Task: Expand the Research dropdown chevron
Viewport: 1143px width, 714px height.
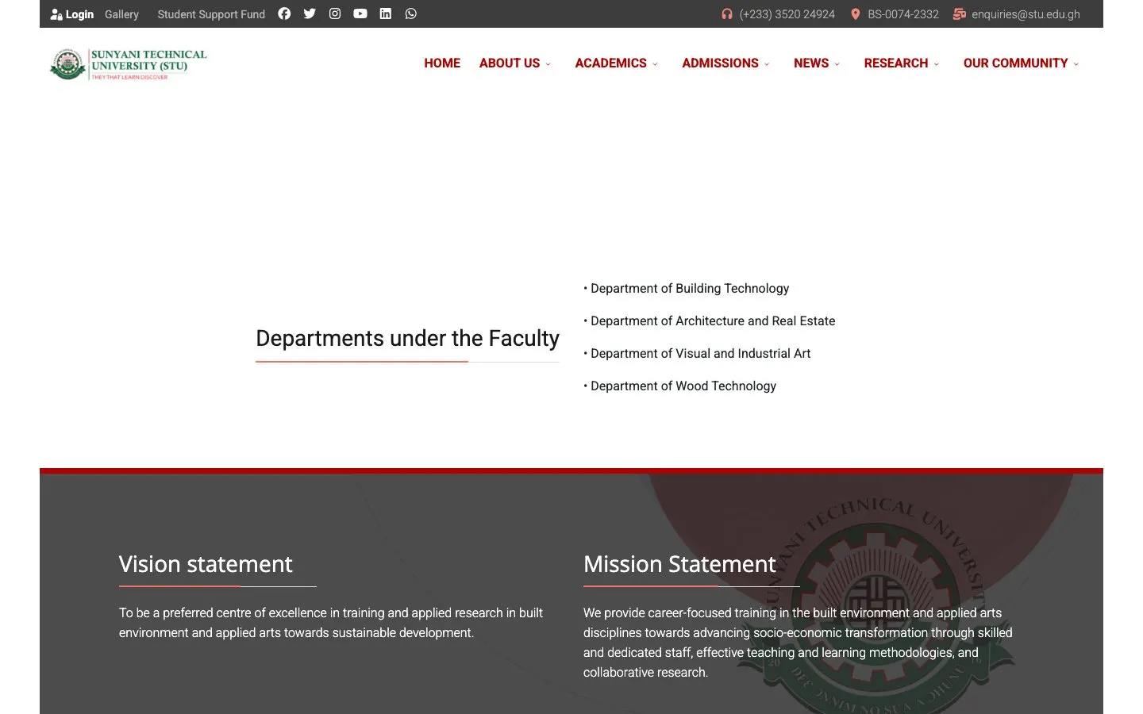Action: click(937, 64)
